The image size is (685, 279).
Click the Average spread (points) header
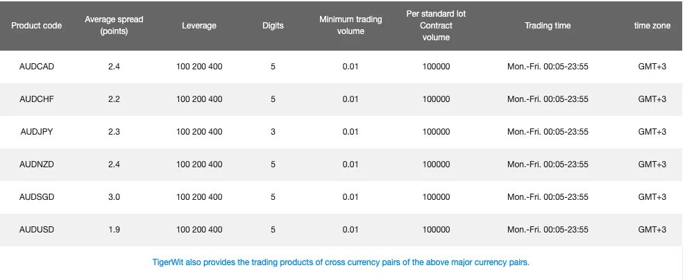(114, 26)
